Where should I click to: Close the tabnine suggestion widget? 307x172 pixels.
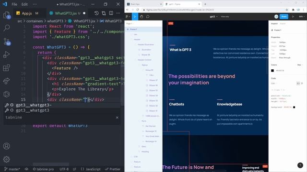click(x=117, y=118)
